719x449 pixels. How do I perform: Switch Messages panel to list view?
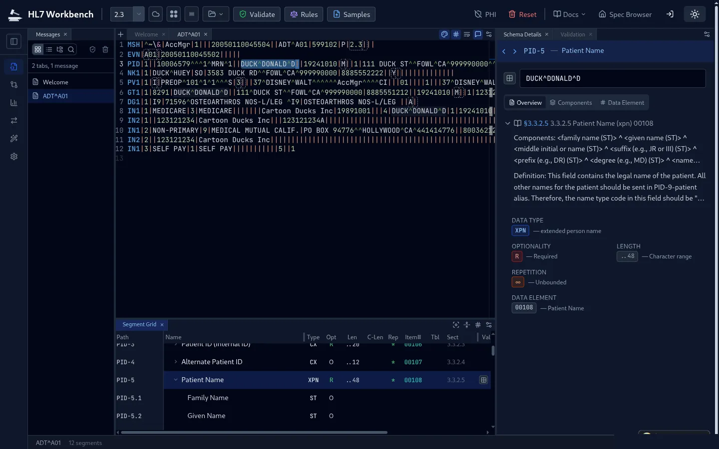[x=48, y=50]
